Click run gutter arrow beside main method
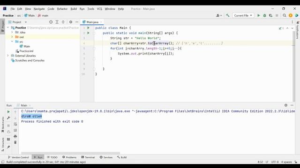This screenshot has height=168, width=300. (89, 33)
